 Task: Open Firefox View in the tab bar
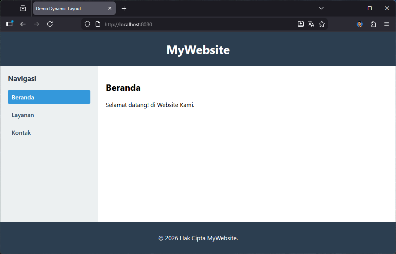coord(22,8)
